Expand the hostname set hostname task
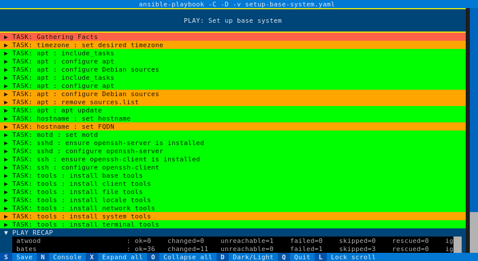This screenshot has height=261, width=478. coord(233,118)
